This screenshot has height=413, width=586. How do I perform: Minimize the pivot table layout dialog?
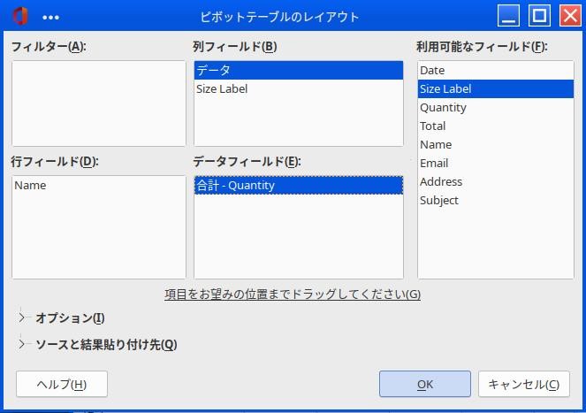[508, 16]
